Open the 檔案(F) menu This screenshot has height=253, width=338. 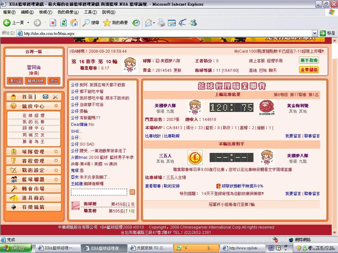tap(9, 12)
